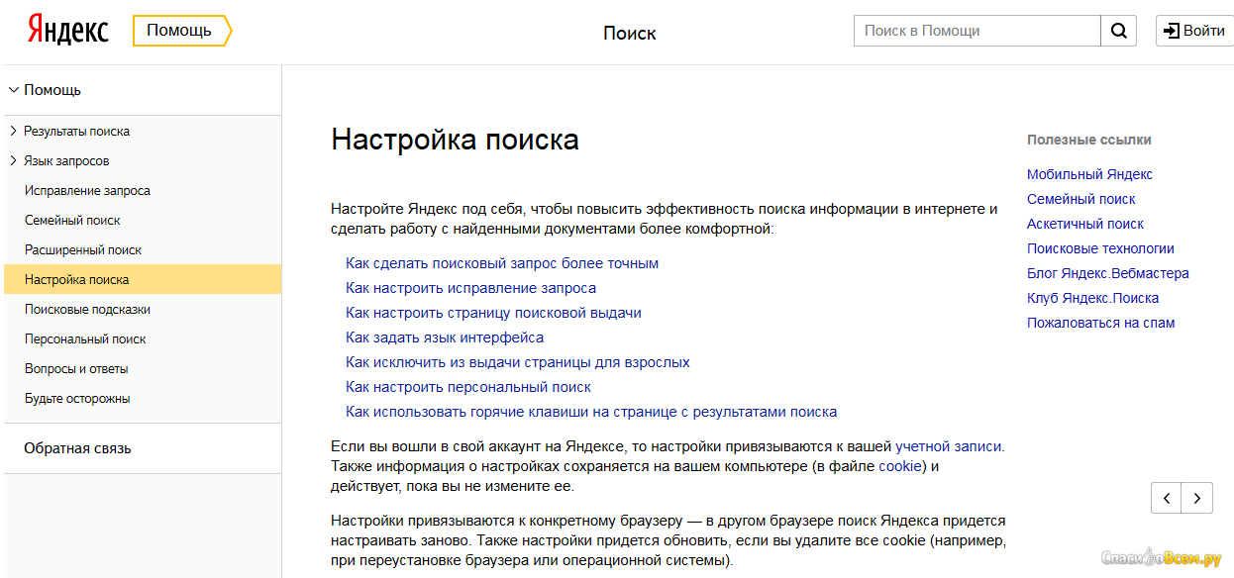The image size is (1234, 578).
Task: Open the Мобильный Яндекс useful link
Action: (1089, 174)
